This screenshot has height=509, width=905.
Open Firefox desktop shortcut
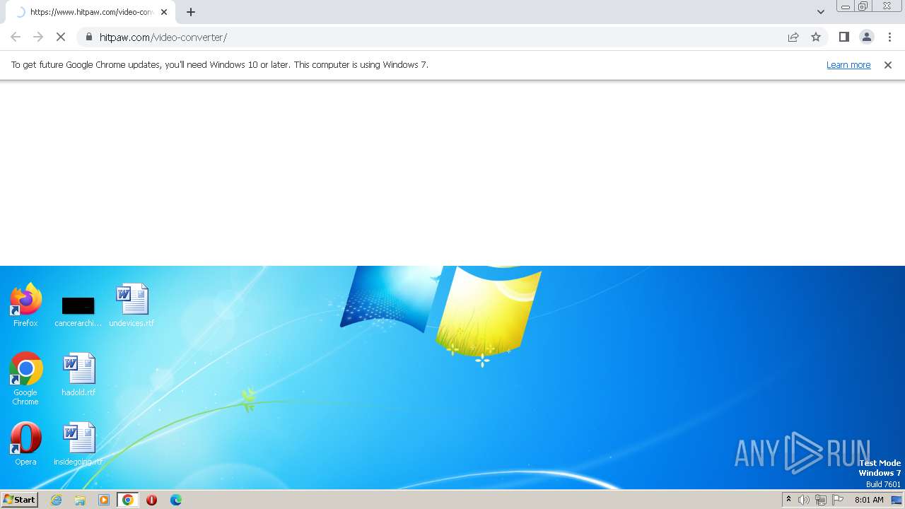tap(25, 305)
